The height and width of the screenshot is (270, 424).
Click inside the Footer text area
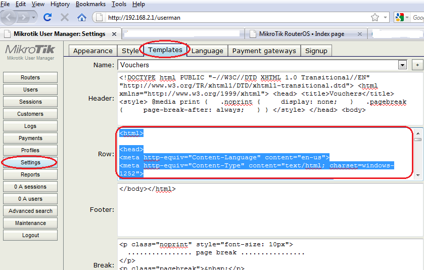click(270, 210)
